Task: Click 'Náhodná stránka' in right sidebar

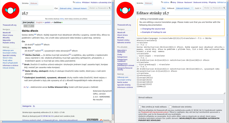Action: click(x=124, y=42)
